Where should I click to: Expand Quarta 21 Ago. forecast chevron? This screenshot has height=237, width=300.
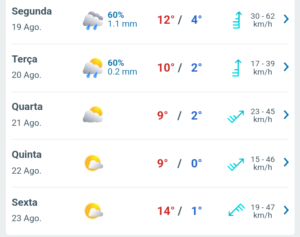click(x=286, y=115)
